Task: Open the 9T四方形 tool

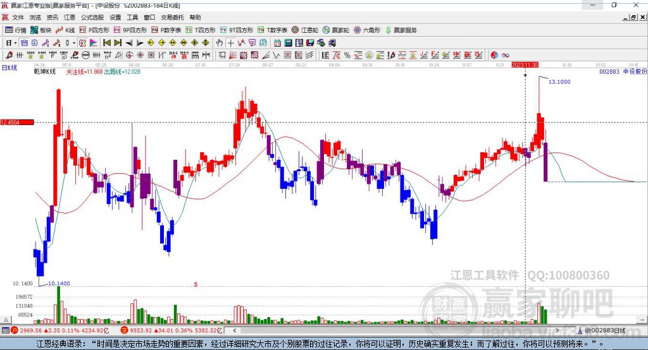Action: tap(237, 30)
